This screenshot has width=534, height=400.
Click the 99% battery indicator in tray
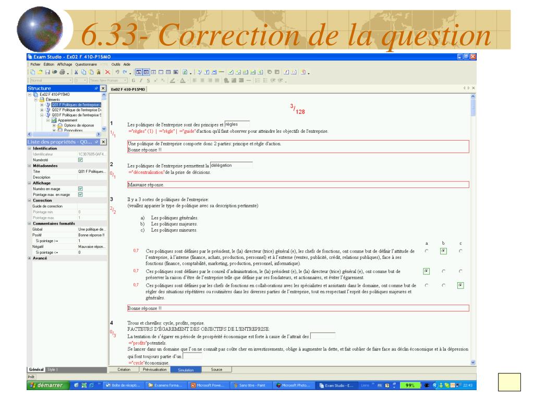410,386
